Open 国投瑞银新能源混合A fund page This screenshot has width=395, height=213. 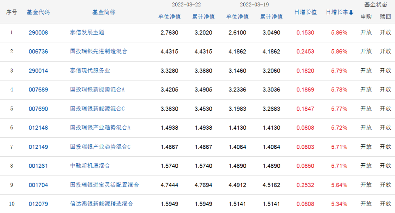coord(97,89)
